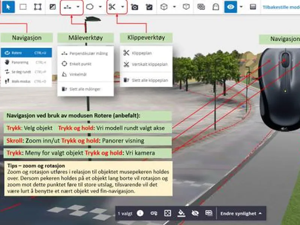Open the scissors clipping tool dropdown arrow

point(123,7)
